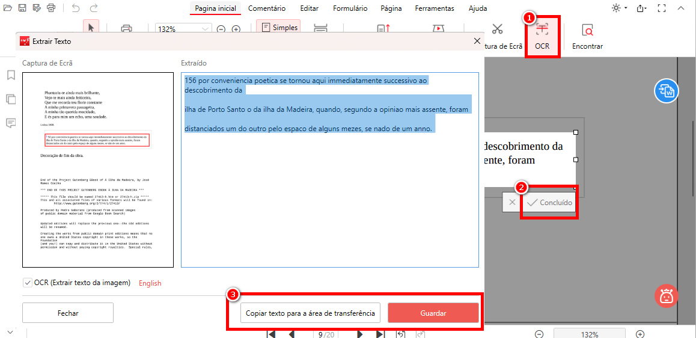
Task: Go to the previous page
Action: [292, 334]
